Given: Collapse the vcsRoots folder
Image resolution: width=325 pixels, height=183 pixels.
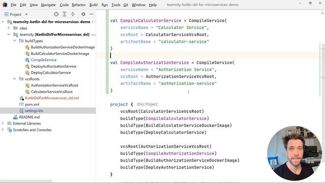Looking at the screenshot, I should click(x=15, y=79).
